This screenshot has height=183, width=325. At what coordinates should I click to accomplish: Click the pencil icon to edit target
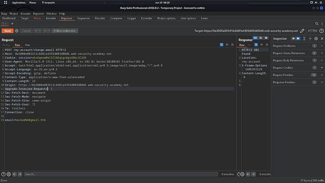pos(302,31)
